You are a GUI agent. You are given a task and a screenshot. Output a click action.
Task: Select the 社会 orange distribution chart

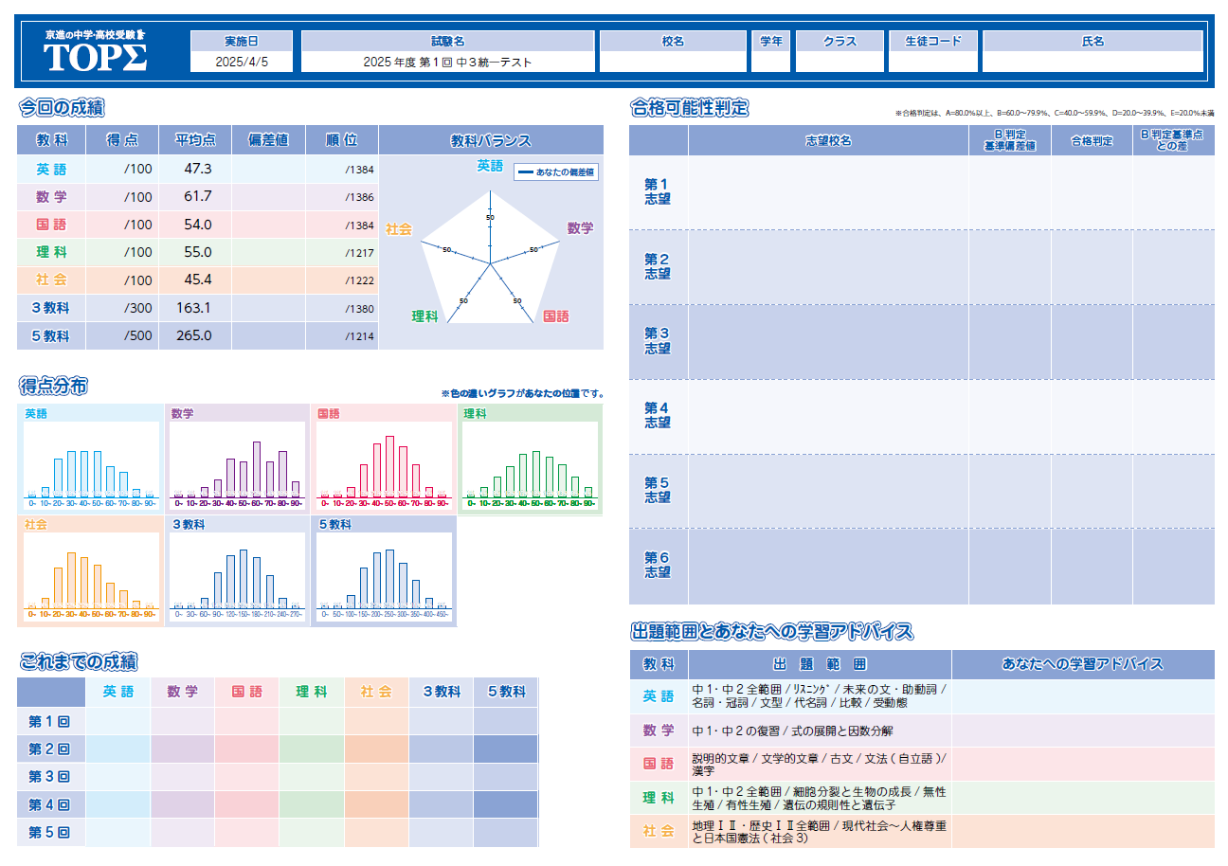(x=91, y=570)
